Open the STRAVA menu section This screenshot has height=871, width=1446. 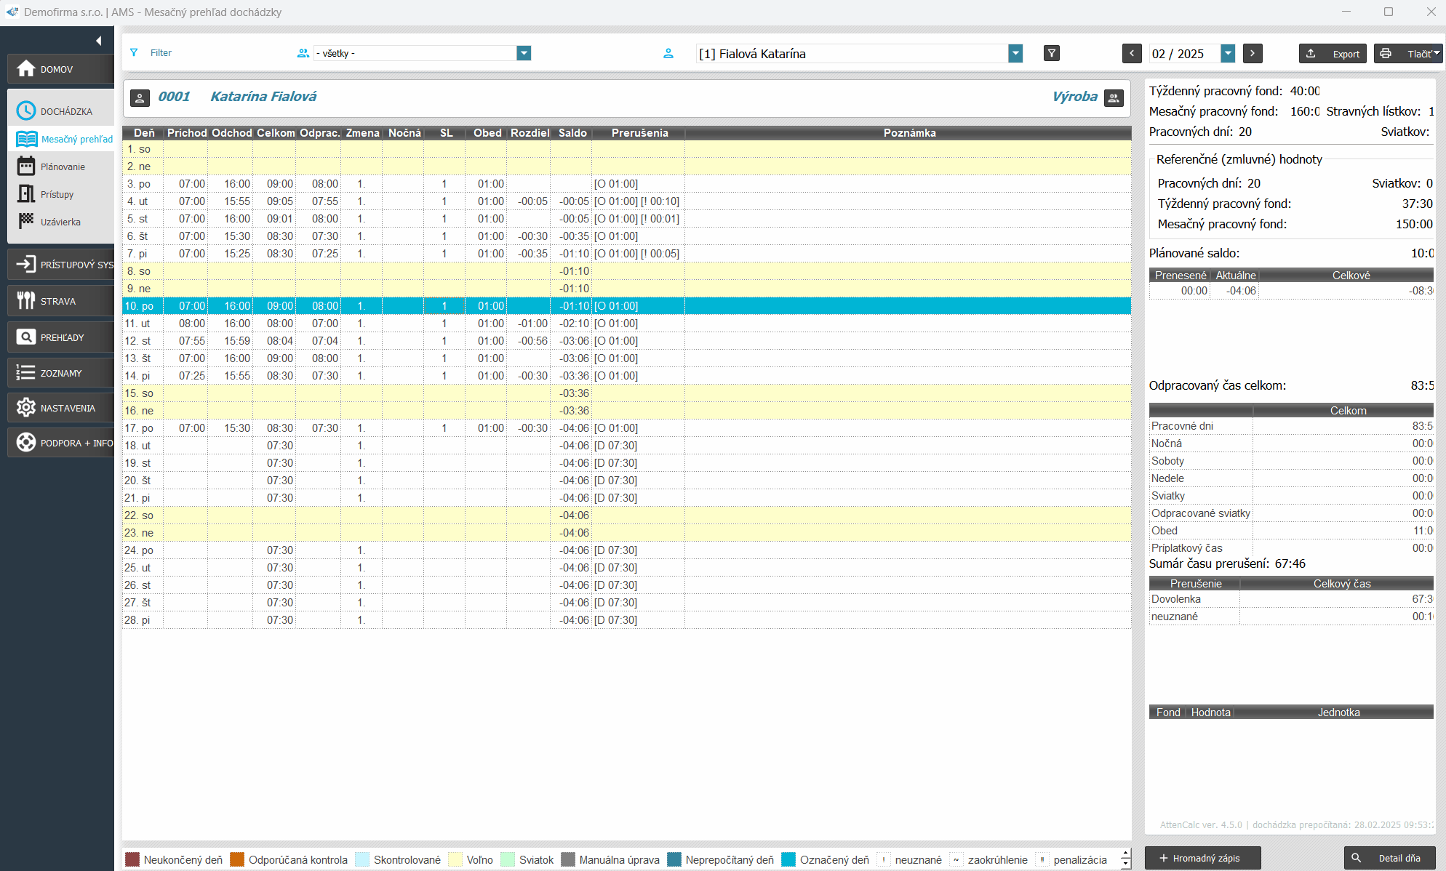tap(60, 301)
